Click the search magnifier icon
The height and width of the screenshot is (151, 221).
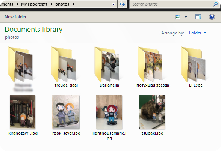215,4
